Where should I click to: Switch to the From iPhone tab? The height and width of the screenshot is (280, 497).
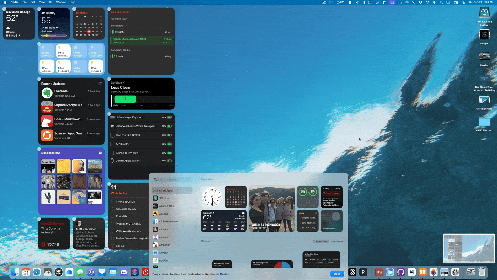point(337,242)
